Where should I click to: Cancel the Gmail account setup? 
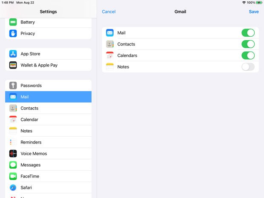(x=109, y=11)
